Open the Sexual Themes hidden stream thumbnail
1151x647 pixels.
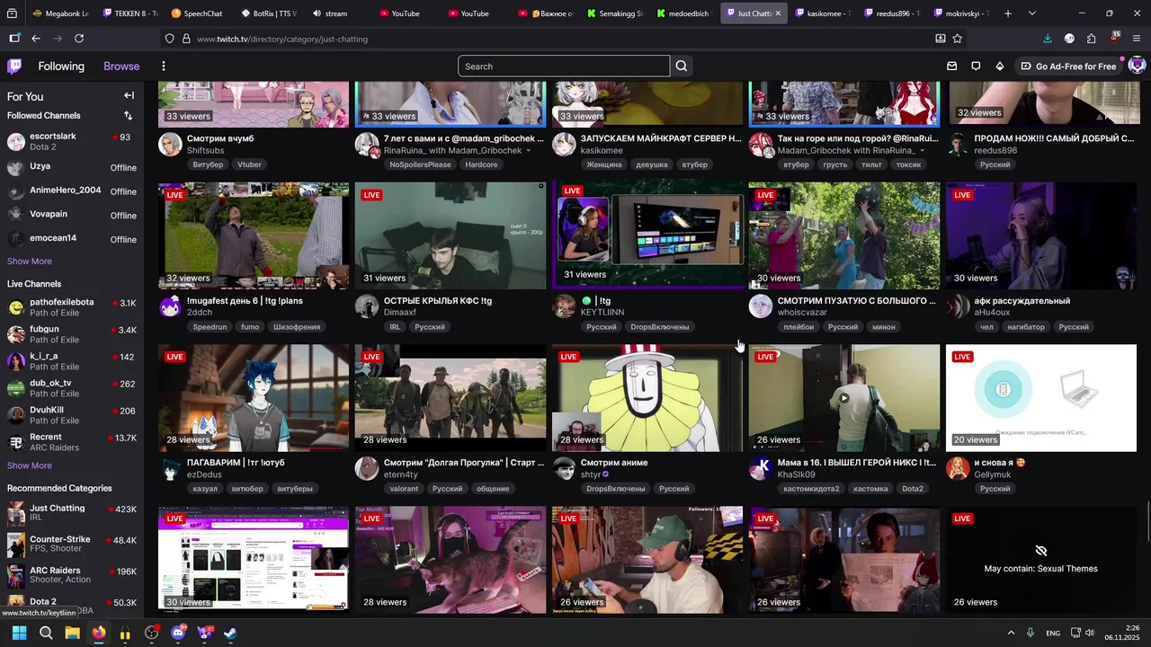point(1040,560)
